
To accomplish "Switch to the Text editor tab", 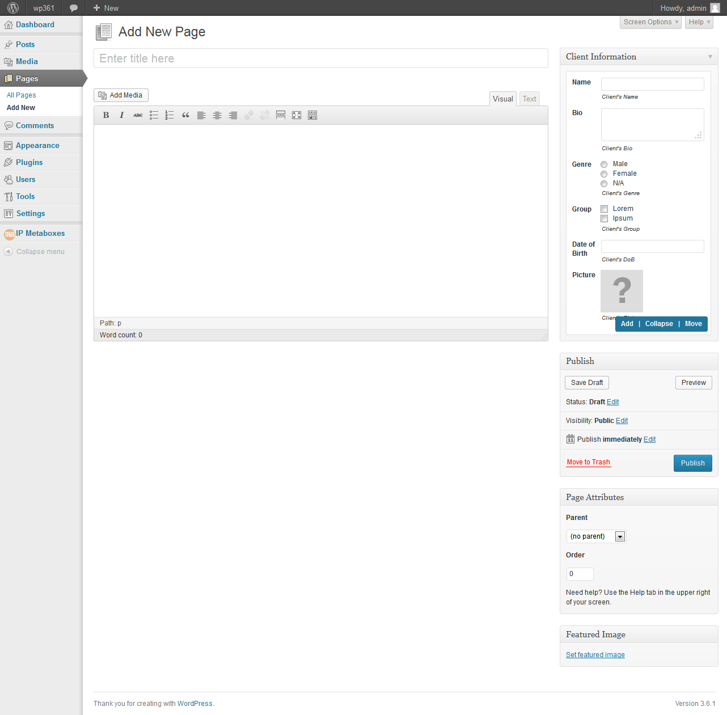I will coord(530,99).
